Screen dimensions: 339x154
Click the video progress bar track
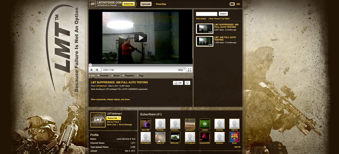coord(140,65)
